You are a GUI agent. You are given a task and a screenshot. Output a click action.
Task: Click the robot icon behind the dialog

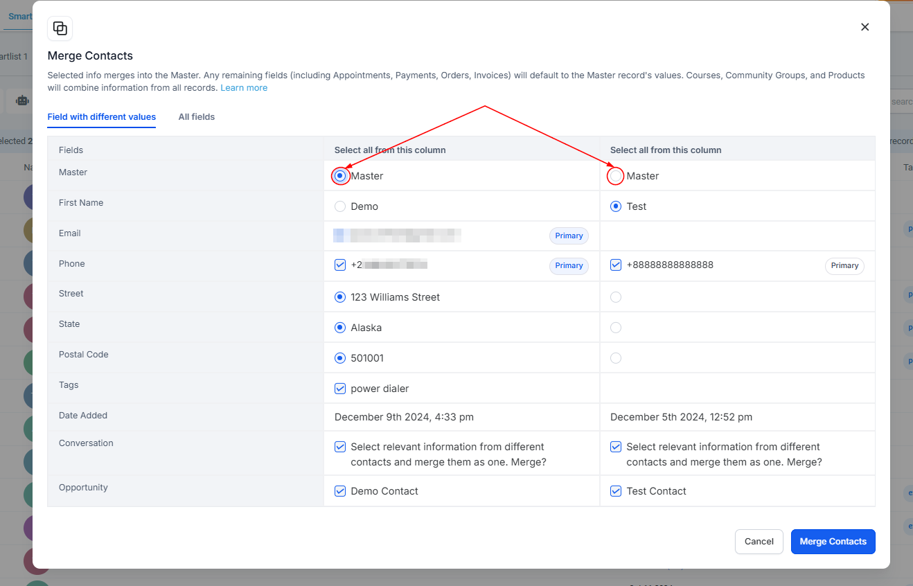(x=23, y=100)
